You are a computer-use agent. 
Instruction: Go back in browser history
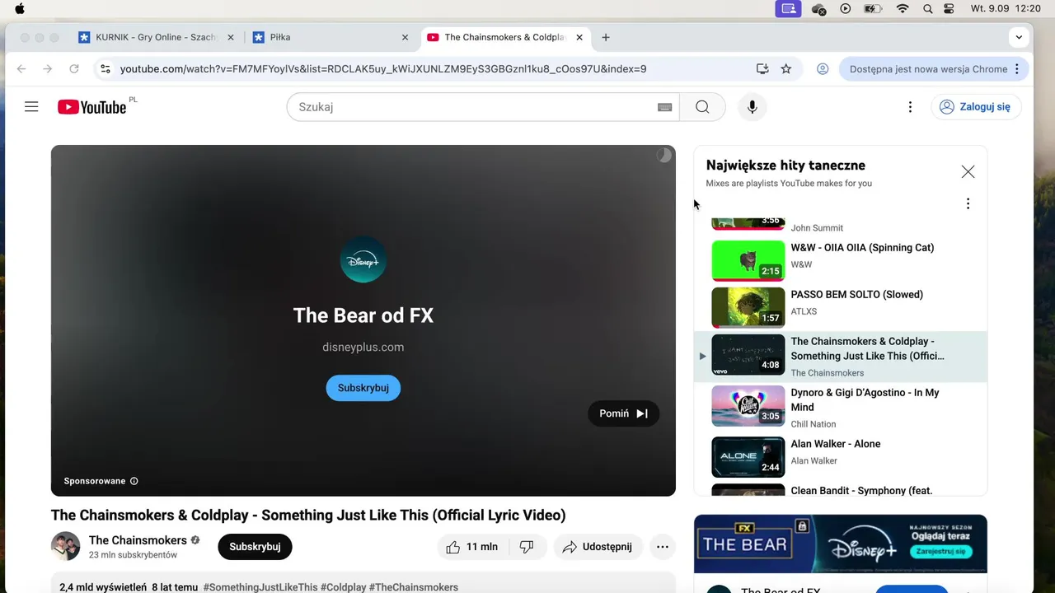point(21,69)
